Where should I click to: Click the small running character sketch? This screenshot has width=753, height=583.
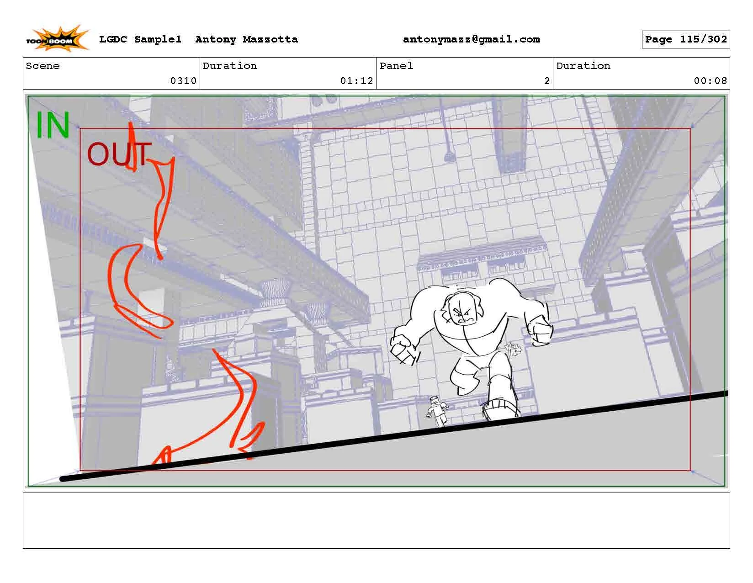(438, 411)
